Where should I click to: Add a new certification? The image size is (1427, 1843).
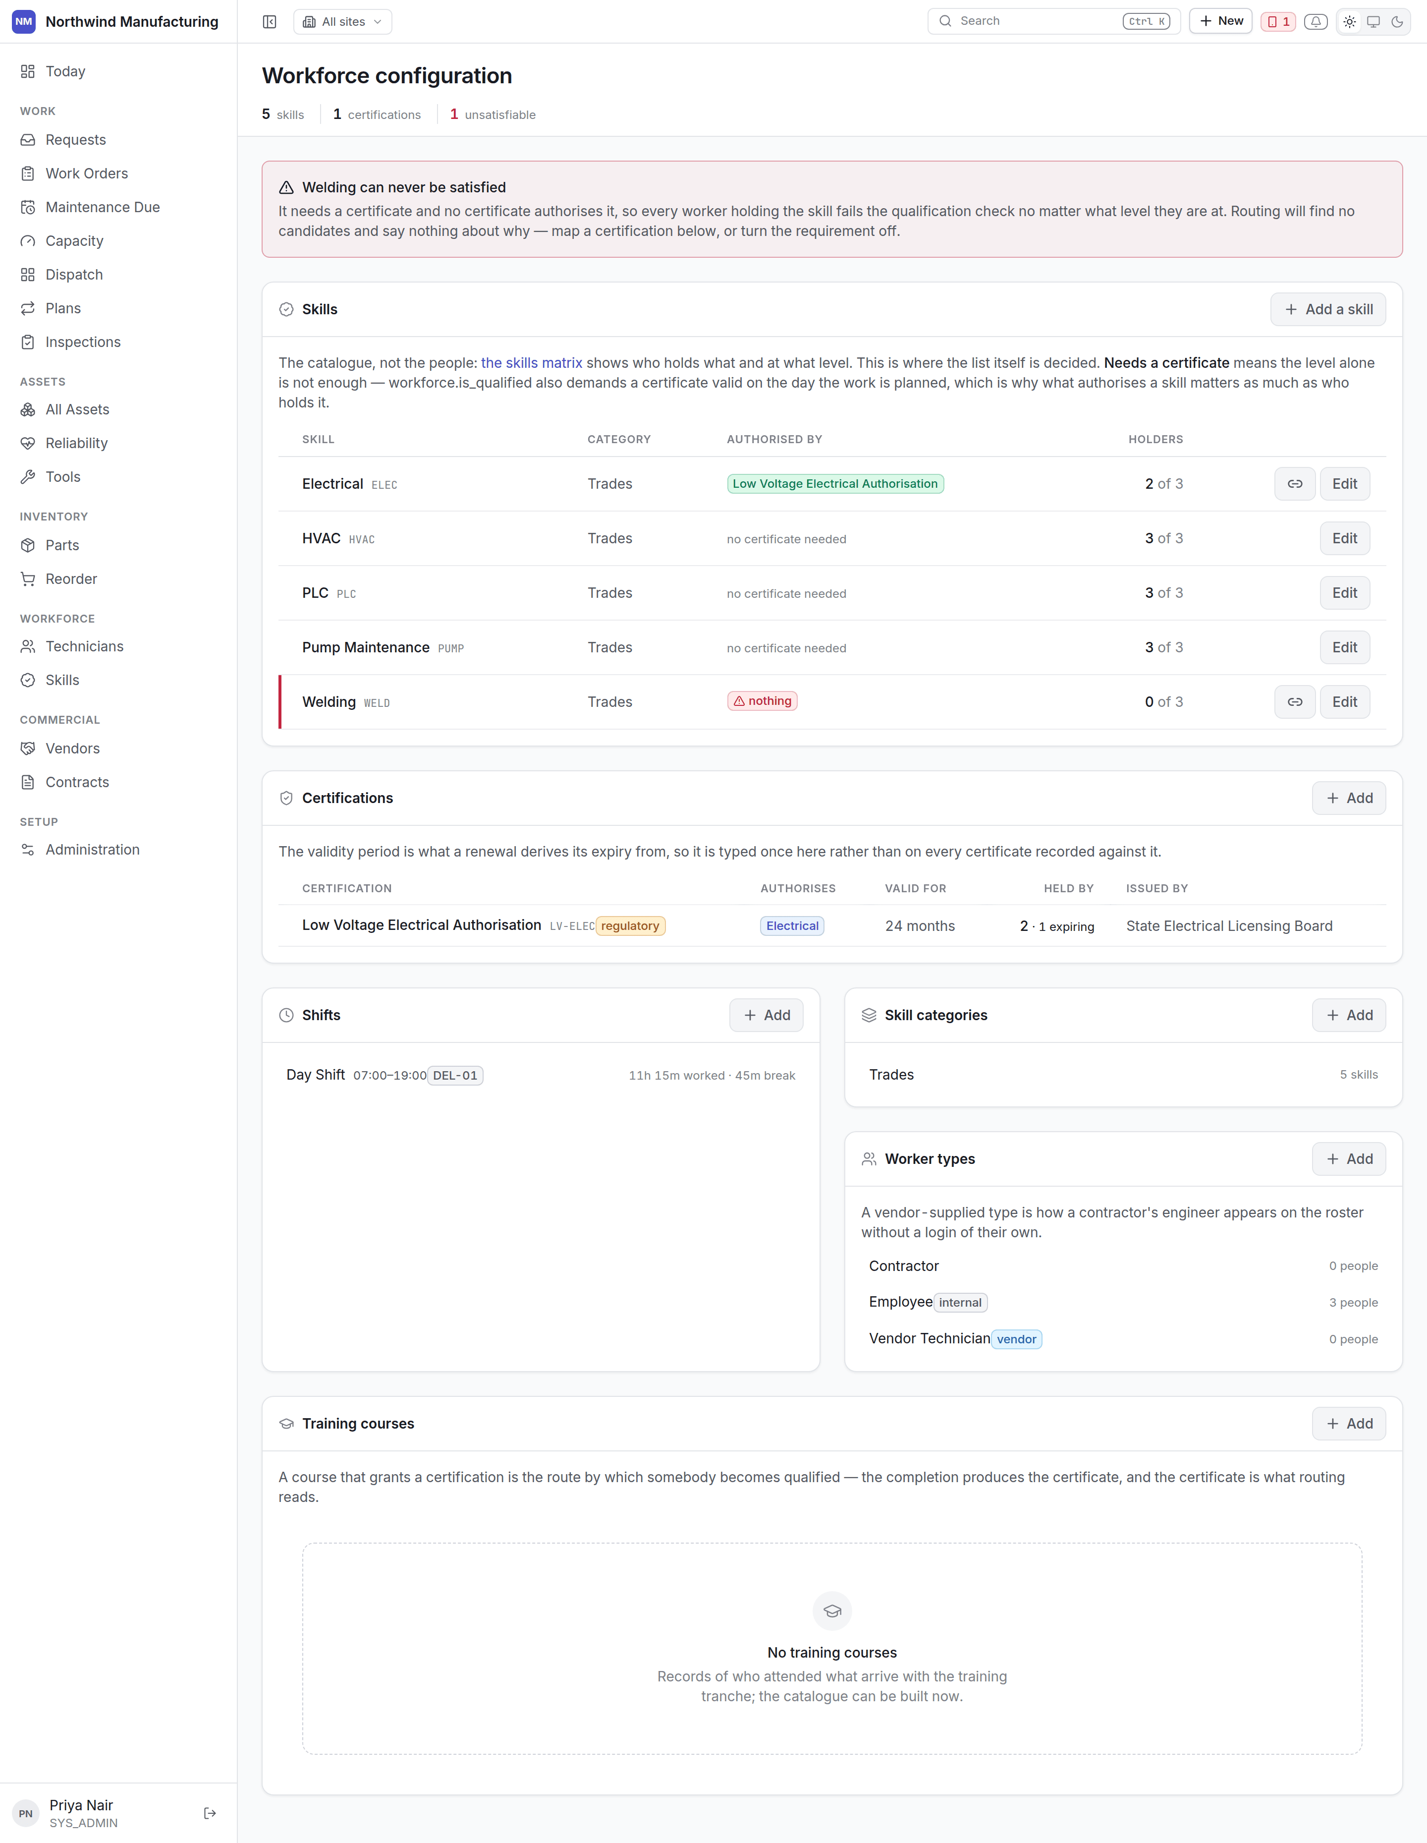(x=1349, y=798)
